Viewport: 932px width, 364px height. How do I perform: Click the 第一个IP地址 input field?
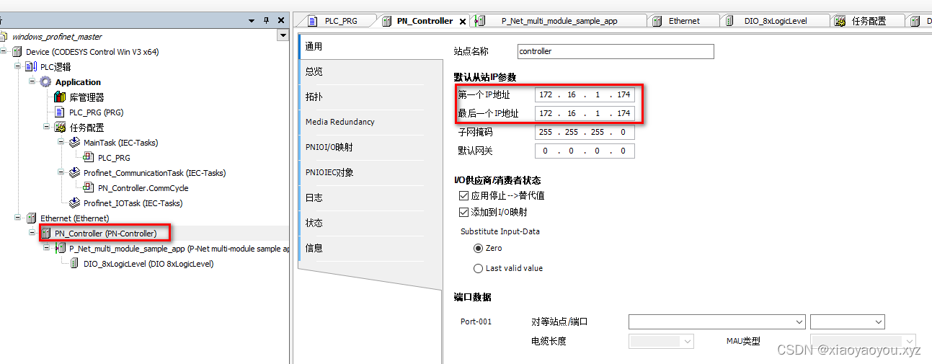click(x=585, y=94)
